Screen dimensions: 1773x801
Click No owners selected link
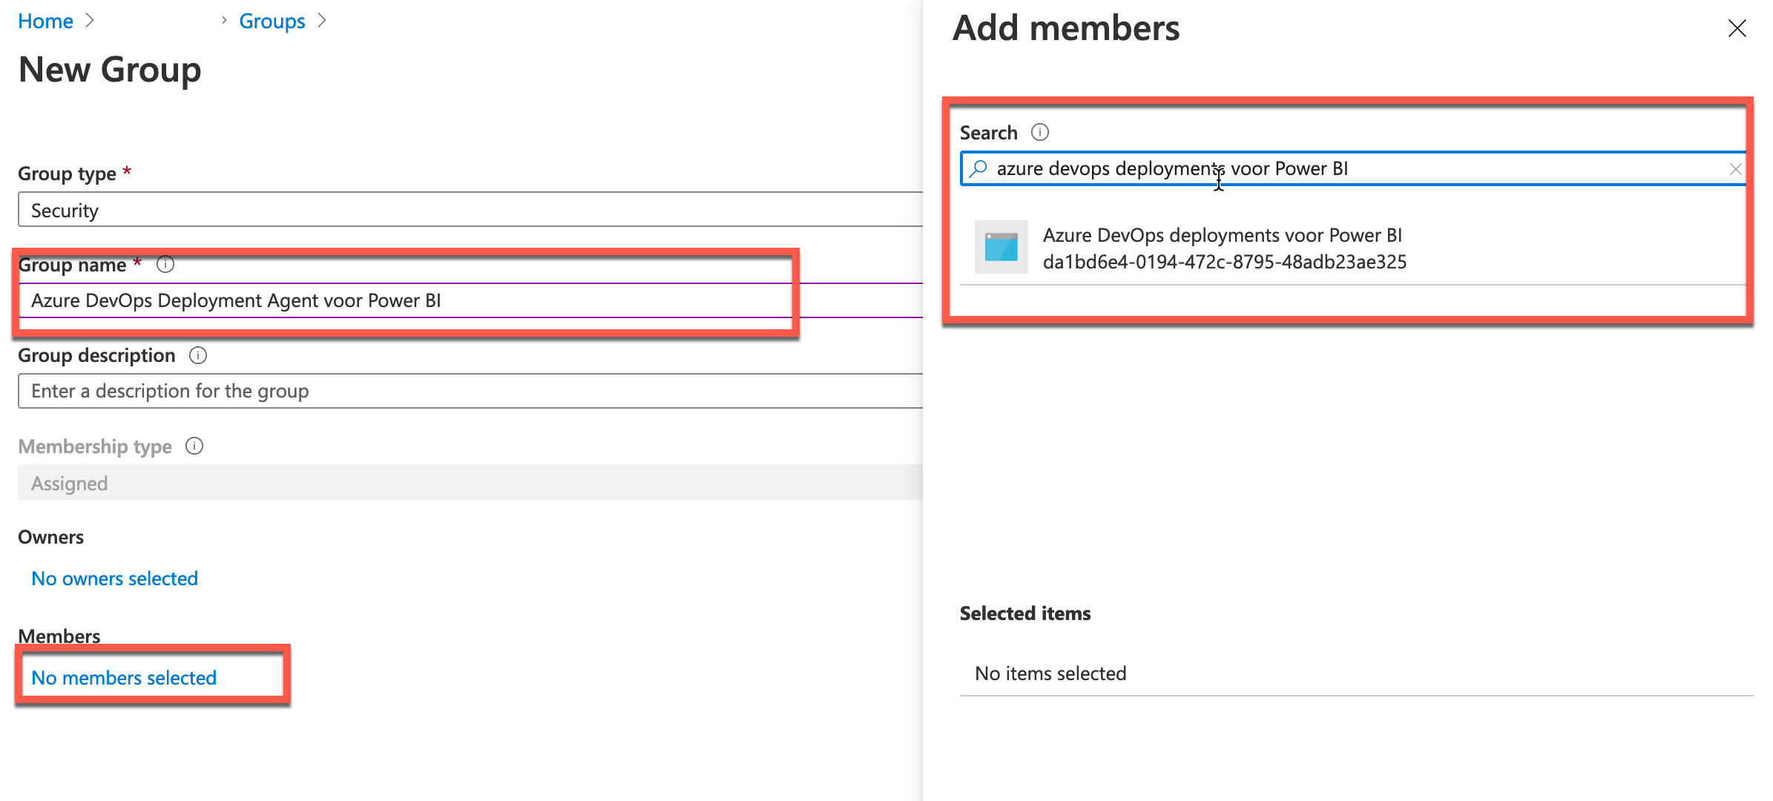(x=113, y=577)
